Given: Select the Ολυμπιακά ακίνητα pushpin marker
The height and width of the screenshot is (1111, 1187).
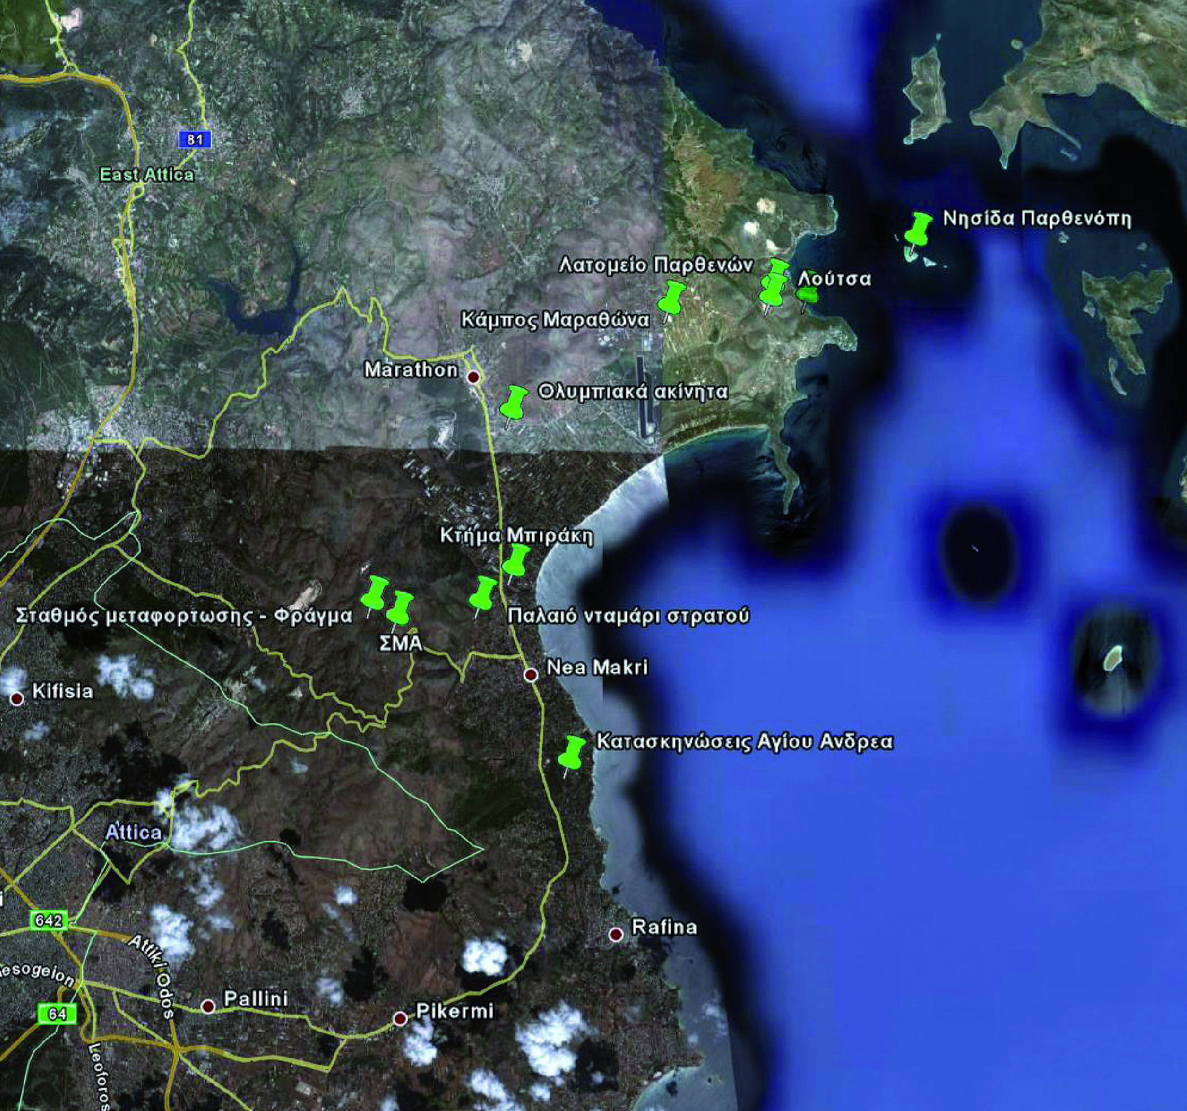Looking at the screenshot, I should point(513,402).
